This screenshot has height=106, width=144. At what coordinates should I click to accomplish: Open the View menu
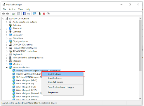pos(21,9)
